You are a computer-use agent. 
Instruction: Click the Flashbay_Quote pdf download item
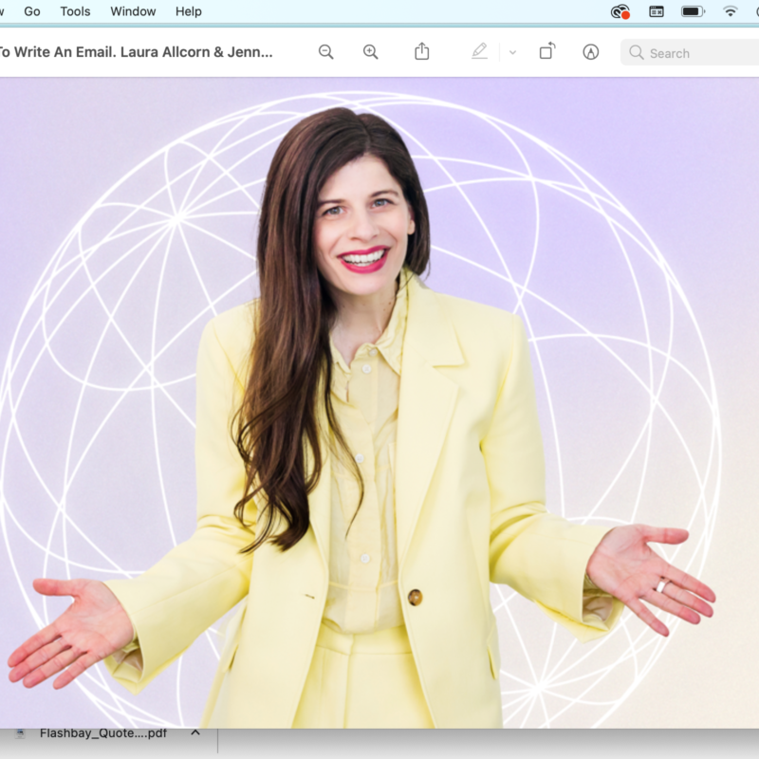pos(103,732)
